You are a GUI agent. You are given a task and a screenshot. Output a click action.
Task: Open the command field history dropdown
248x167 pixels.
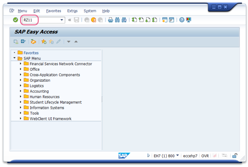(x=62, y=20)
